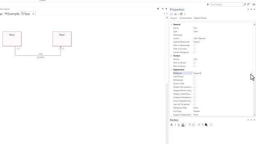Click the perspective icon beside the search magnifier
Viewport: 256px width, 144px height.
point(249,4)
